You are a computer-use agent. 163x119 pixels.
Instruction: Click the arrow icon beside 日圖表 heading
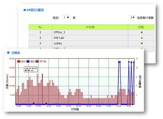[8, 53]
